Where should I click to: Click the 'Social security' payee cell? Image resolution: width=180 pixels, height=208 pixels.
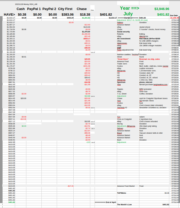tap(123, 32)
